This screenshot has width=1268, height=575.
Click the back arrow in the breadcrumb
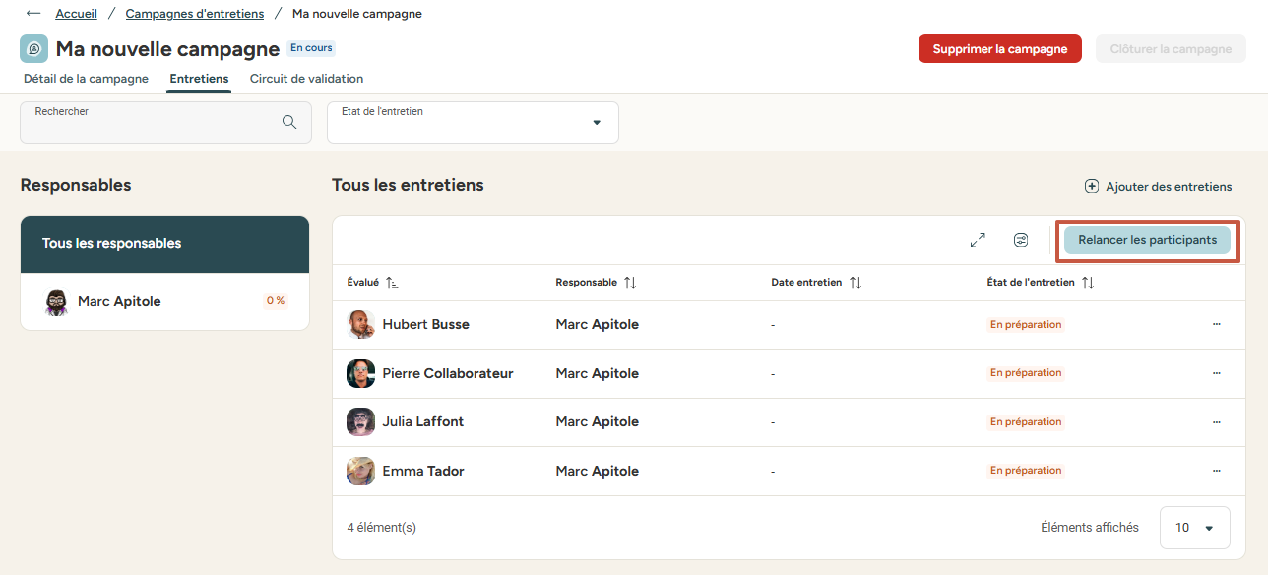coord(33,14)
